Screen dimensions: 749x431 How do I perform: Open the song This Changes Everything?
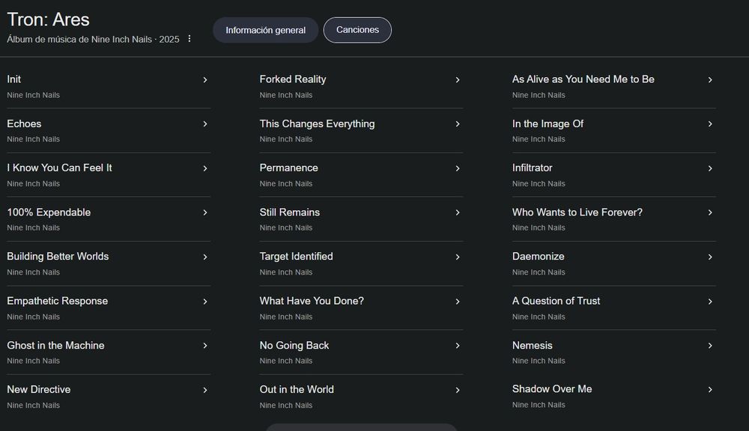click(x=317, y=123)
